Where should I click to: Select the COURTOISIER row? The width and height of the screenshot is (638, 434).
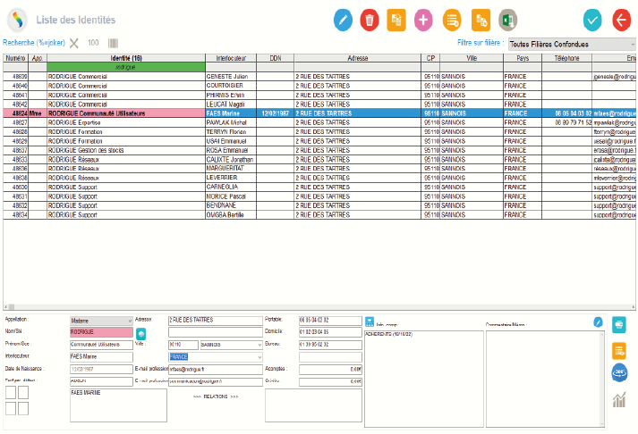point(319,86)
